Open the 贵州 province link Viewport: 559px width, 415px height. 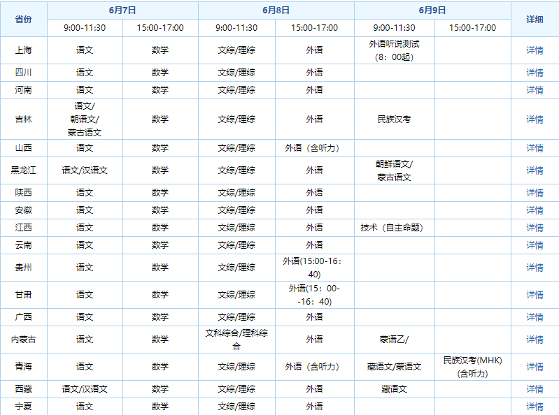[23, 268]
